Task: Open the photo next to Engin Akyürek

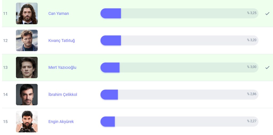Action: [27, 122]
